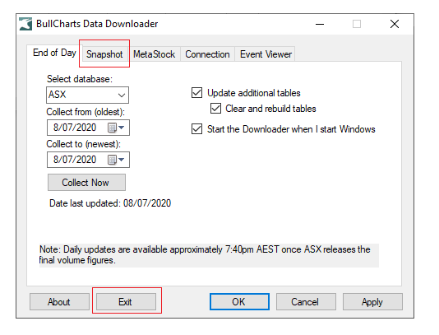Switch to the MetaStock tab
Image resolution: width=439 pixels, height=335 pixels.
click(x=154, y=54)
